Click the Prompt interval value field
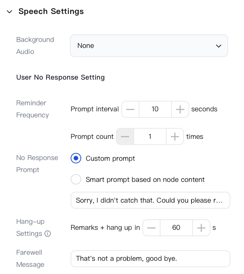The image size is (244, 274). 155,109
